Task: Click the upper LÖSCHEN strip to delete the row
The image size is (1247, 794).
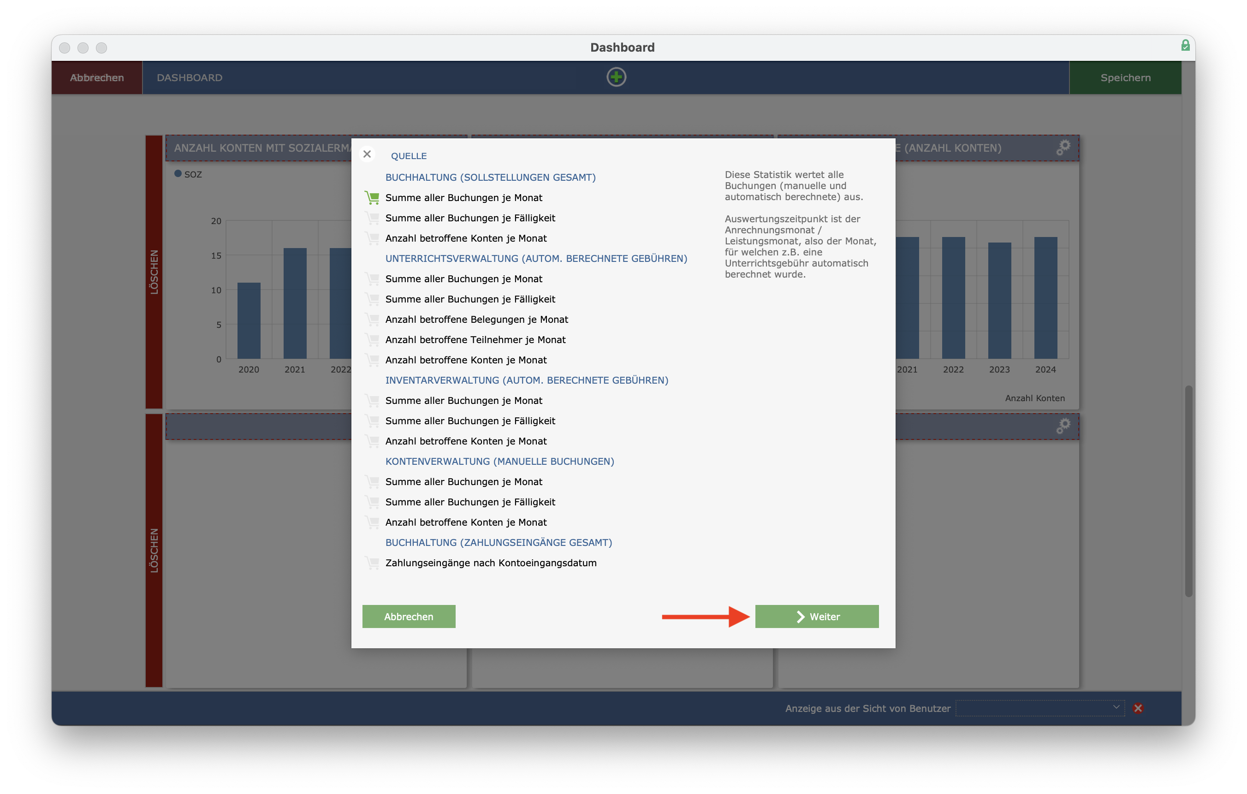Action: tap(154, 272)
